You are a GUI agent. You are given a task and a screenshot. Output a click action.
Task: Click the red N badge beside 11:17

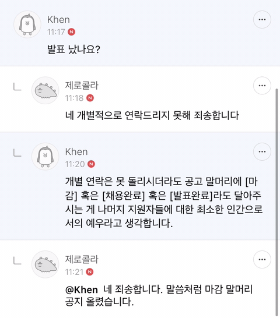point(71,32)
